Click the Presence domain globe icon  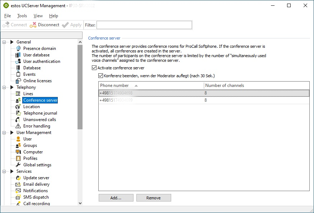point(18,48)
